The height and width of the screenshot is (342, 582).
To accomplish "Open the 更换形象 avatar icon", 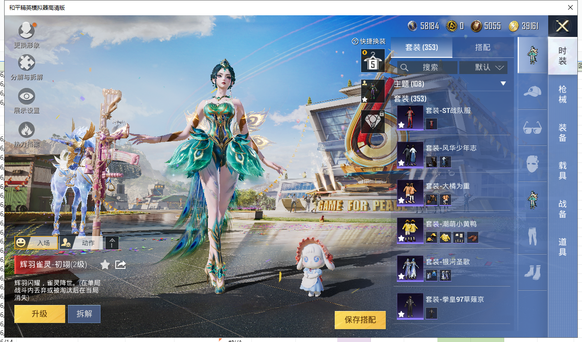I will pos(26,31).
